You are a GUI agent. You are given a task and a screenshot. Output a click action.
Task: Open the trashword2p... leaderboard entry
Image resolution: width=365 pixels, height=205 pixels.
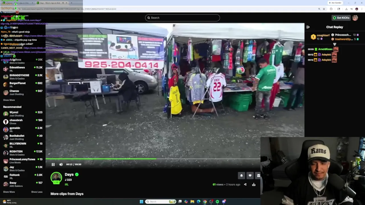pos(345,39)
